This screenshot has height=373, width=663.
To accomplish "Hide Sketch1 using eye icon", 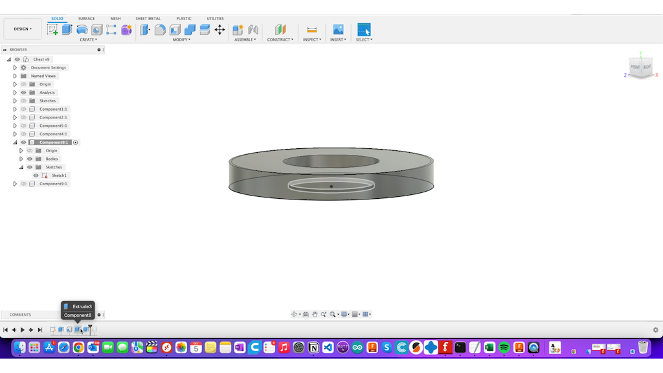I will tap(36, 175).
